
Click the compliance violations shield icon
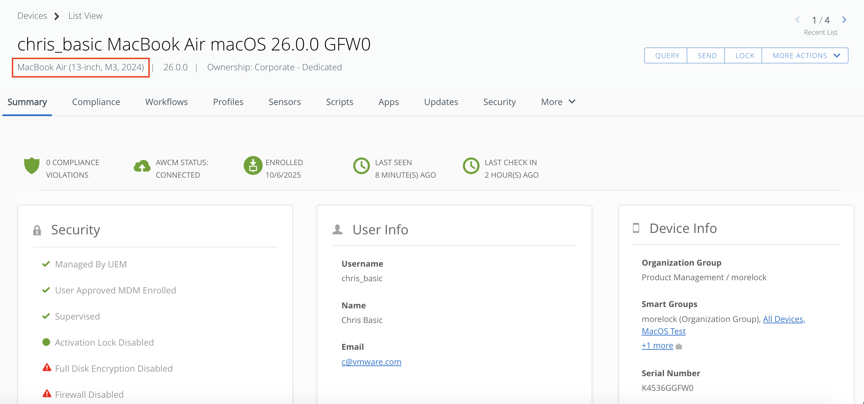pos(32,165)
